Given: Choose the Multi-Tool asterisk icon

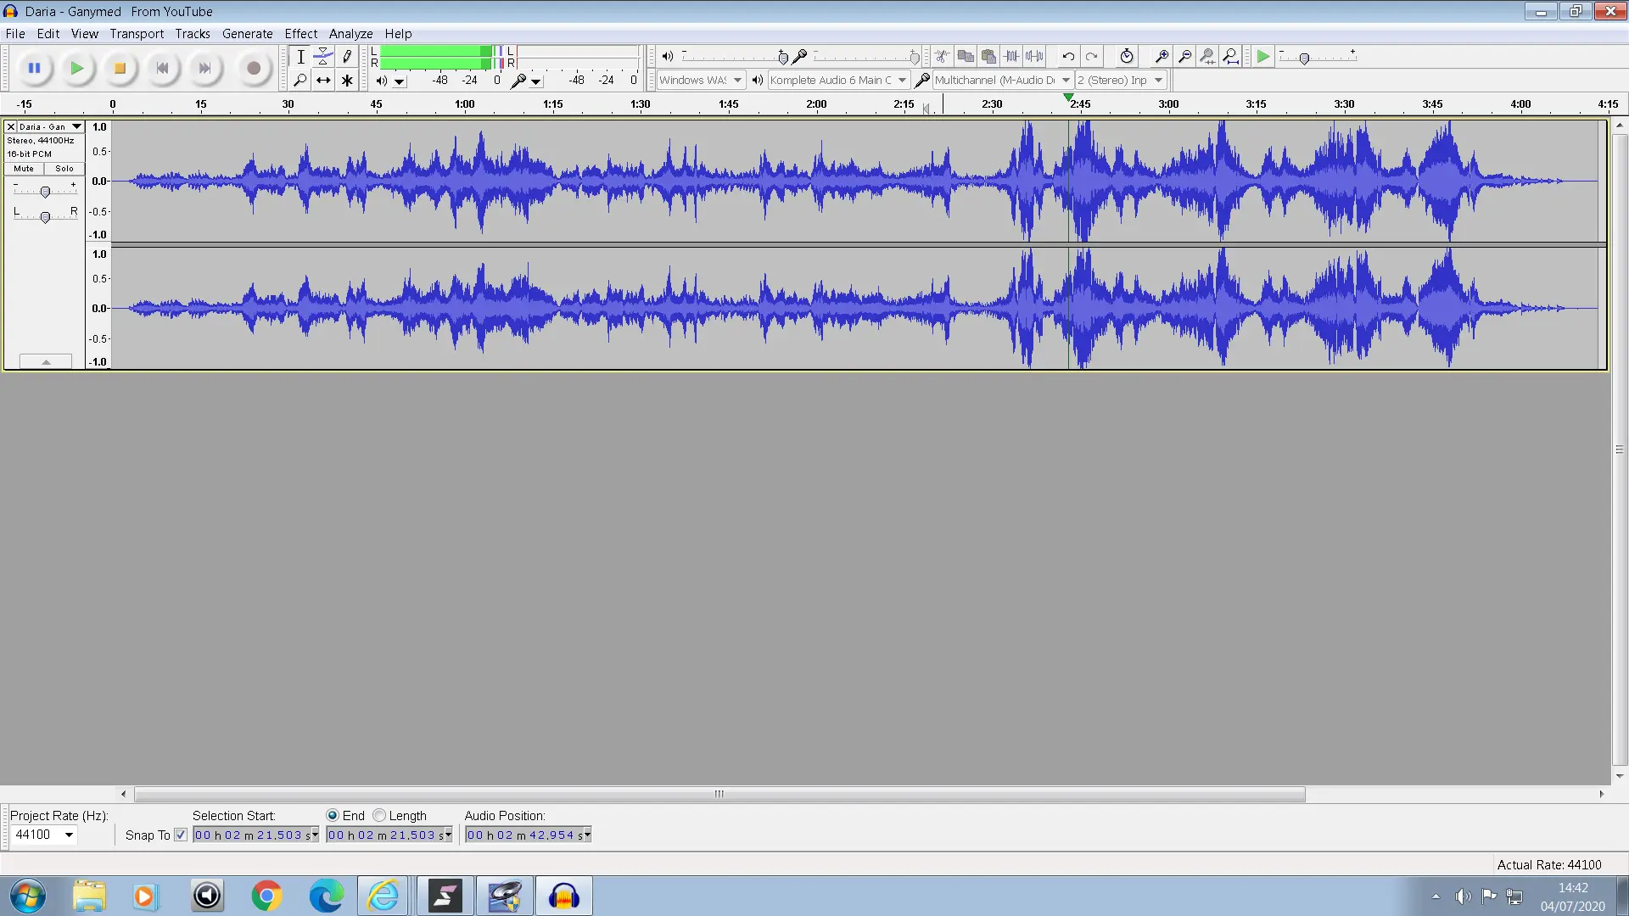Looking at the screenshot, I should [347, 81].
